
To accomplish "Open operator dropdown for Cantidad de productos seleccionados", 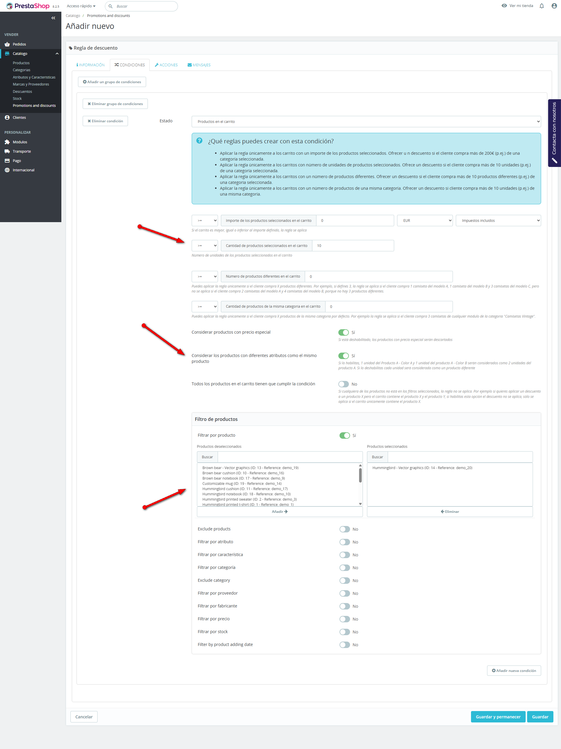I will [205, 246].
